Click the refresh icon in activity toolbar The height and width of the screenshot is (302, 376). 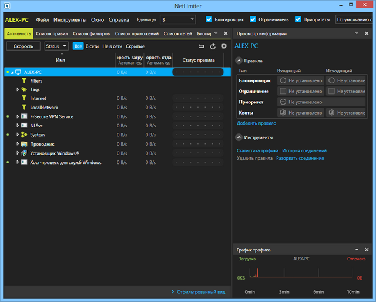pos(213,46)
